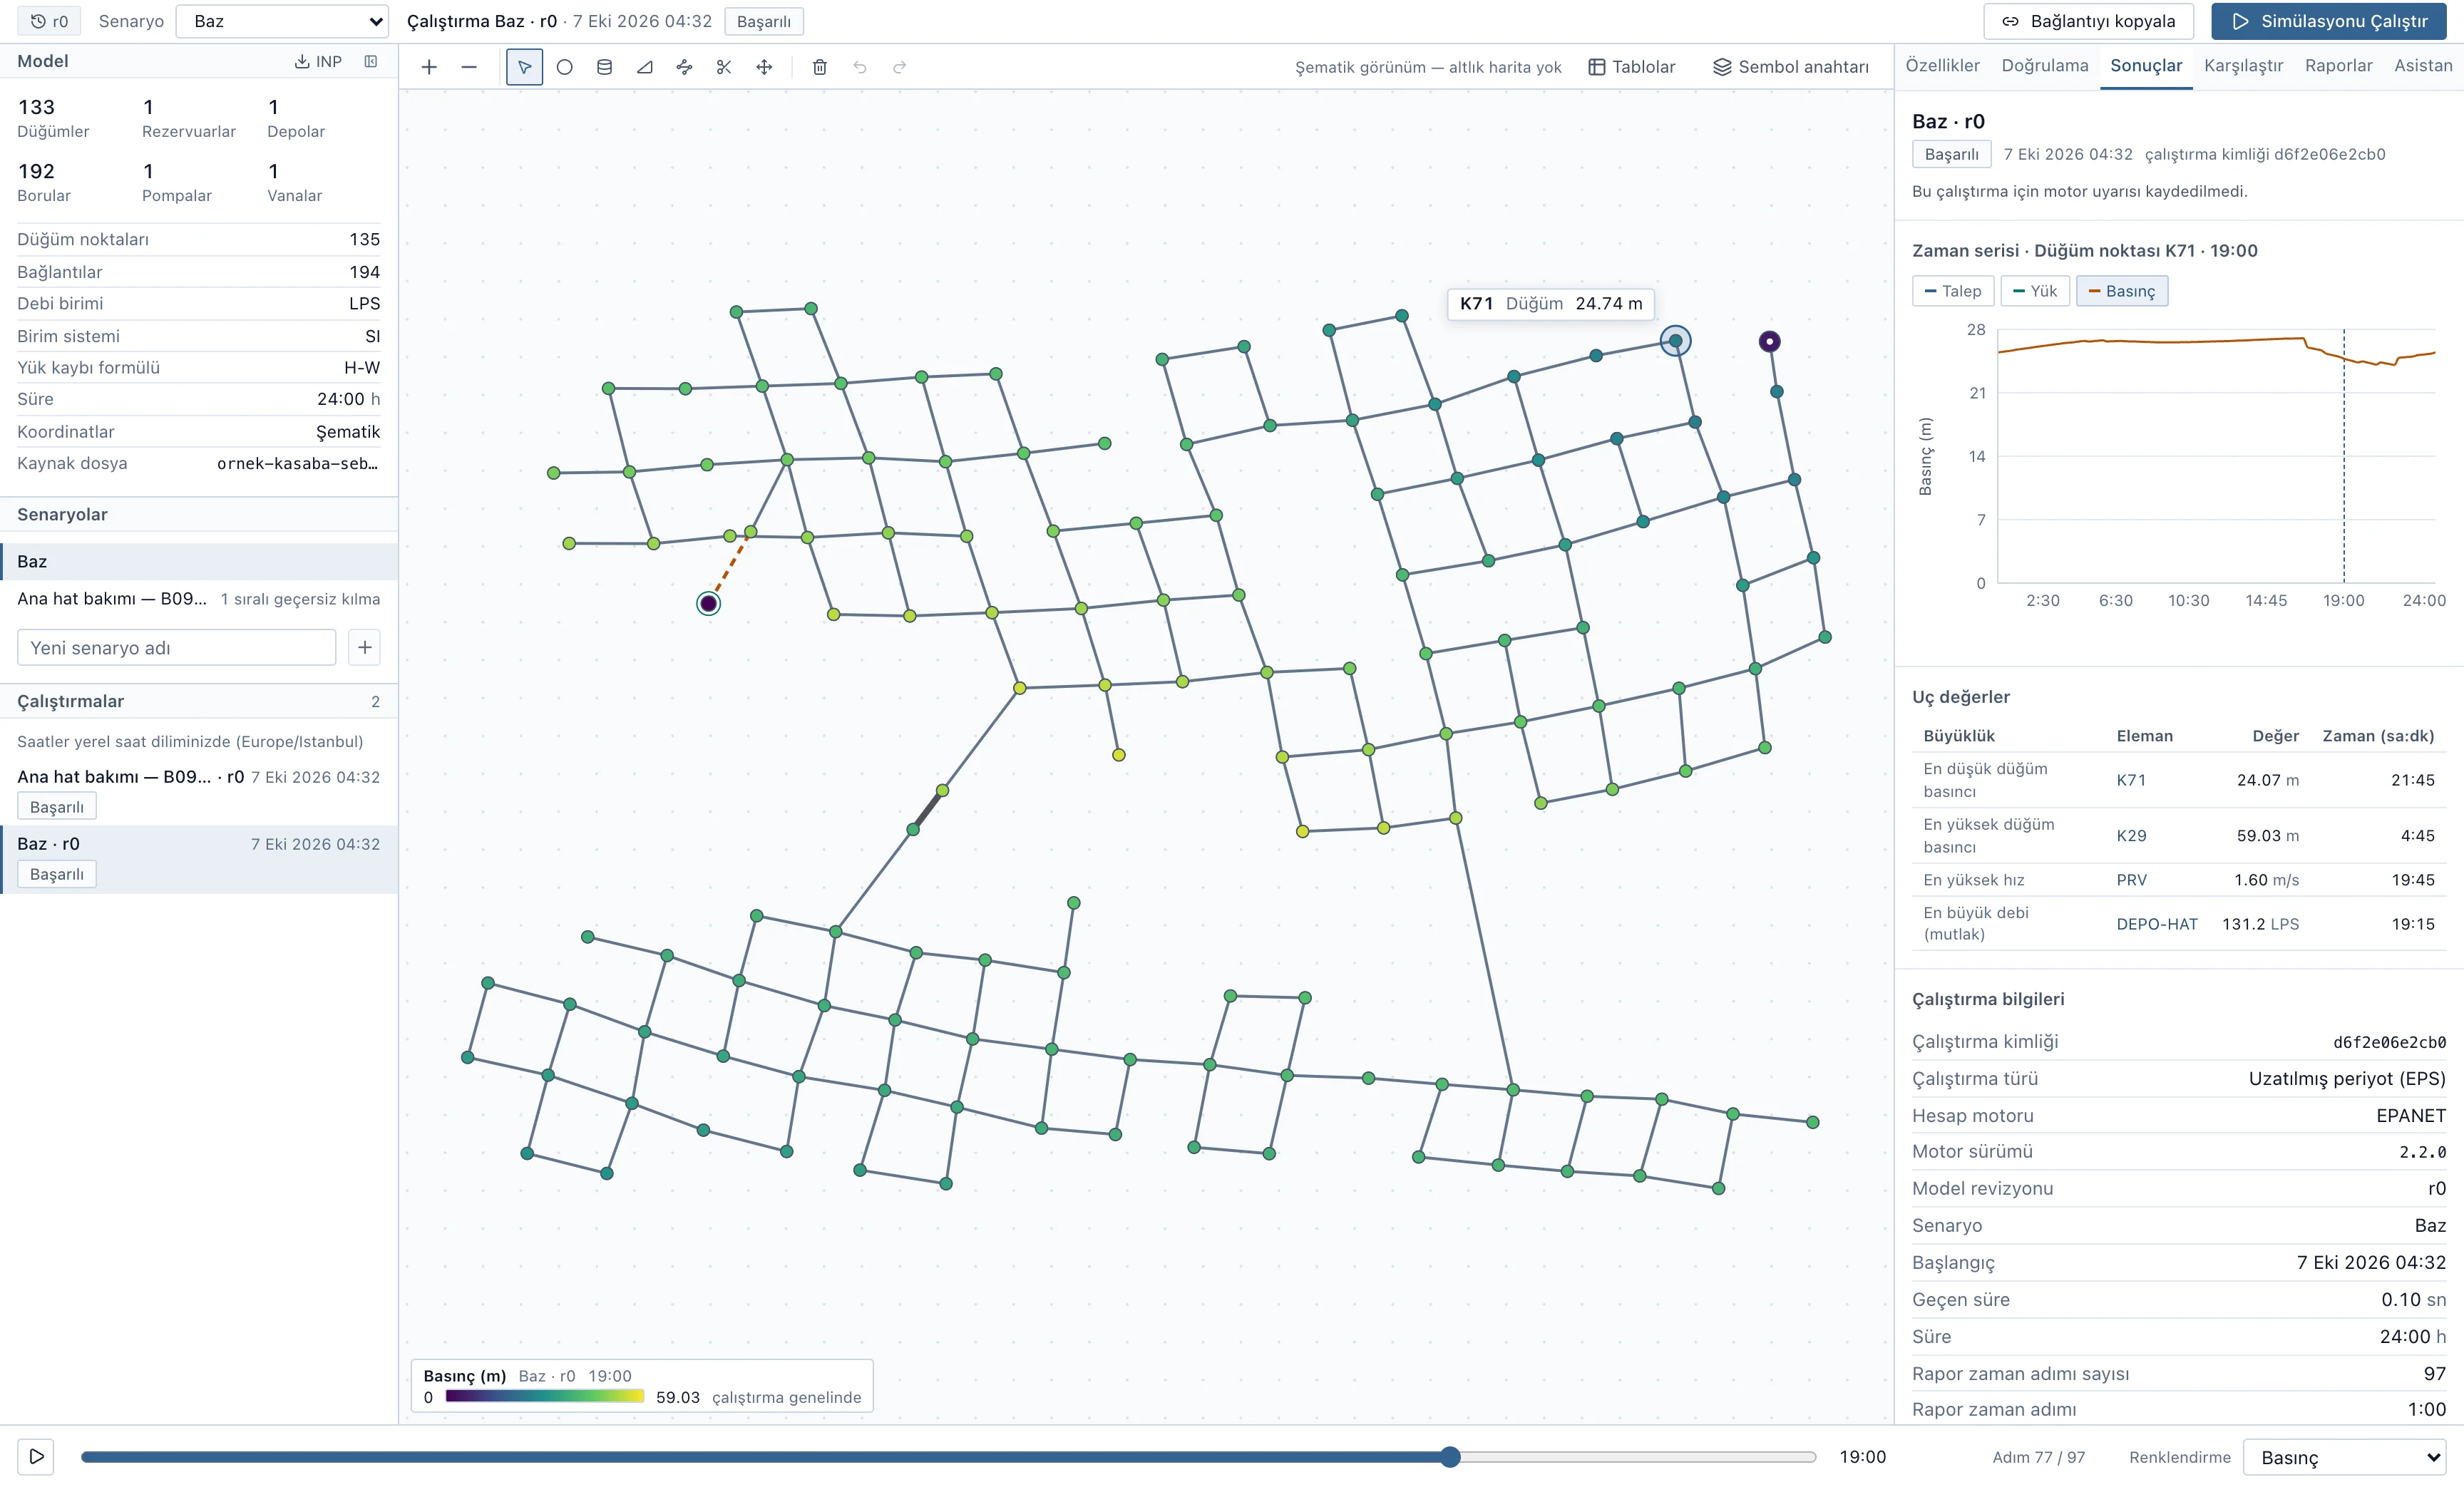Viewport: 2464px width, 1487px height.
Task: Choose the add junction circle tool
Action: (x=564, y=67)
